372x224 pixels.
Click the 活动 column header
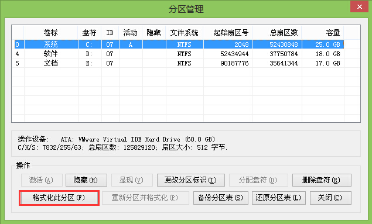point(131,32)
